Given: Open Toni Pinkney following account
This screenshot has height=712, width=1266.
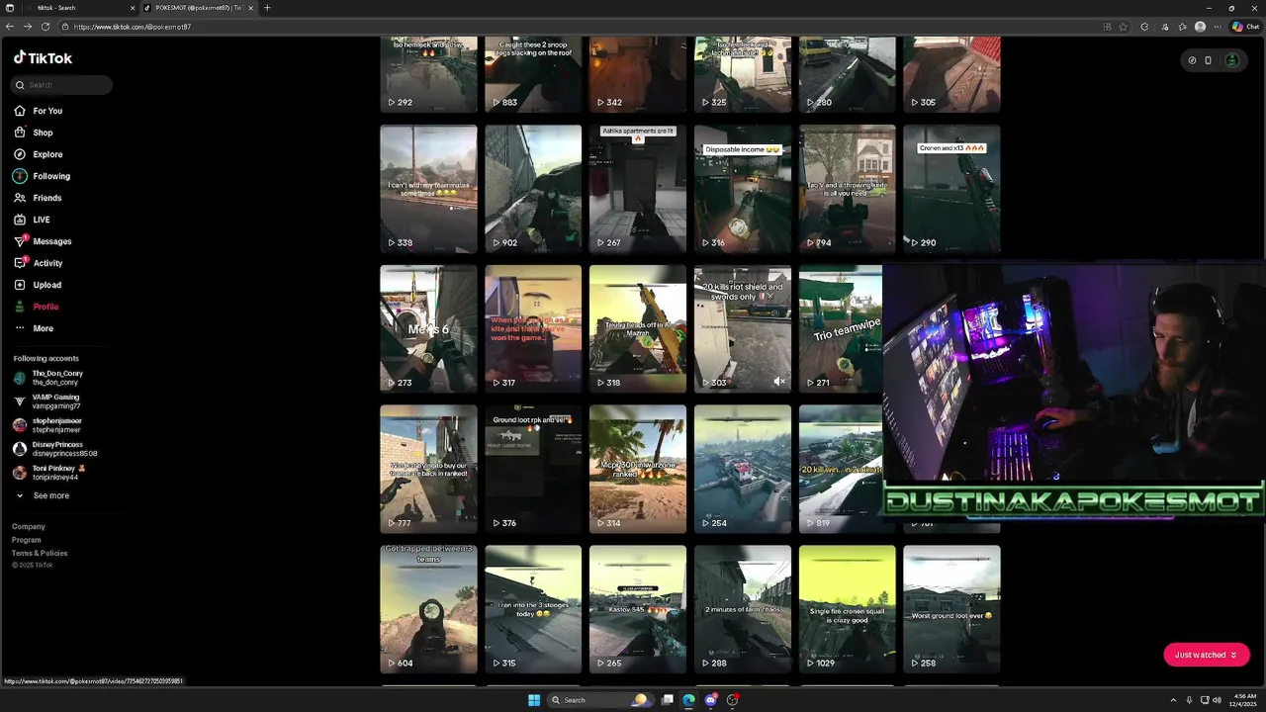Looking at the screenshot, I should coord(49,473).
